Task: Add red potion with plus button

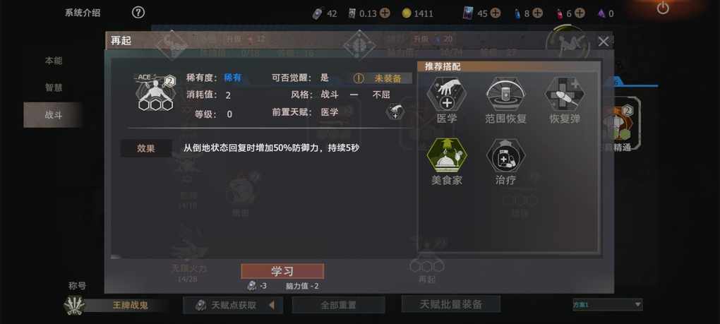Action: (x=580, y=13)
